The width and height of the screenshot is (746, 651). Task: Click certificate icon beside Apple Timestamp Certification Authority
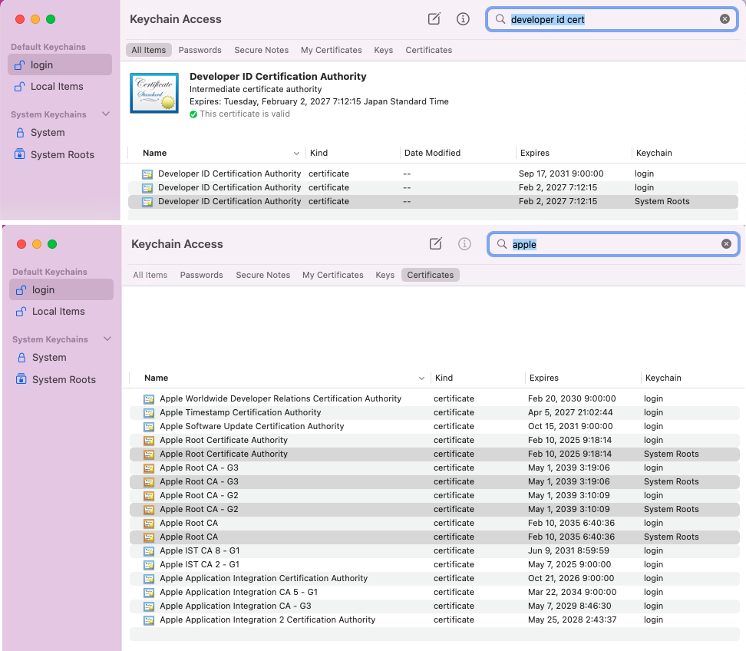149,413
